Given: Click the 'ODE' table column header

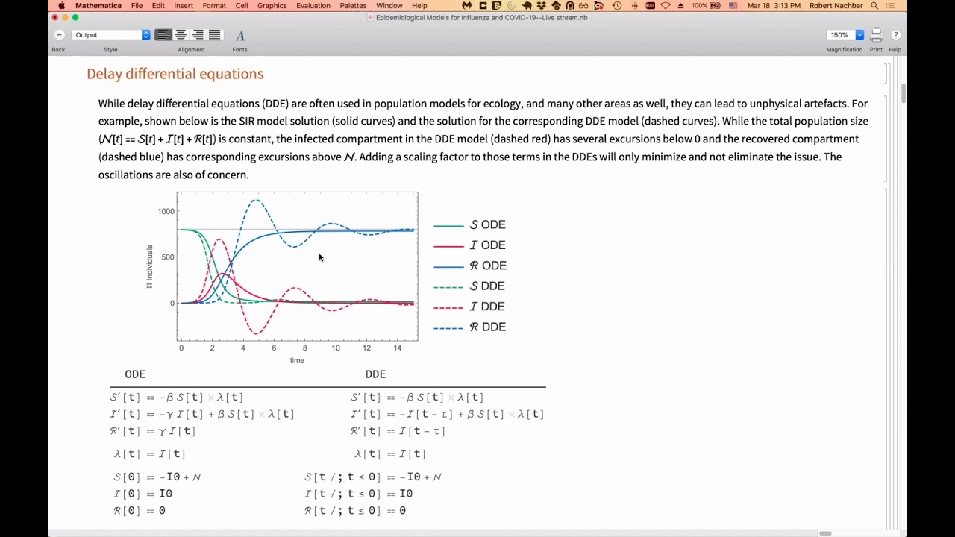Looking at the screenshot, I should [x=135, y=374].
